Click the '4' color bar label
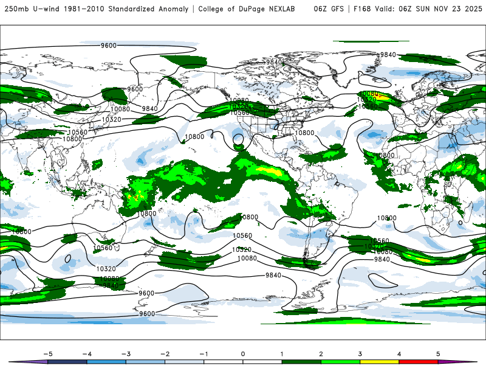 (399, 354)
